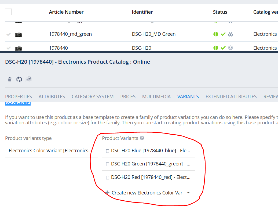Click Electronics catalog cell in DSC-H20 row
This screenshot has height=206, width=278.
pos(265,48)
